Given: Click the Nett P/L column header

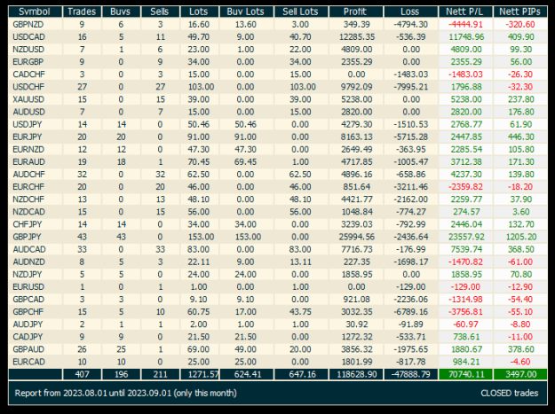Looking at the screenshot, I should tap(465, 12).
